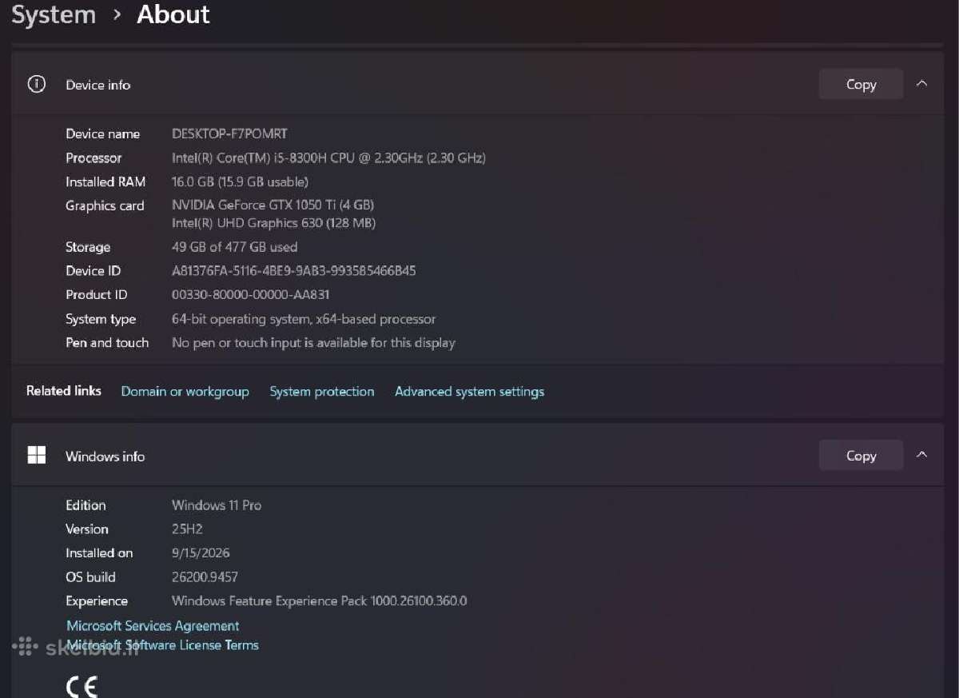Select the 64-bit operating system text

(304, 319)
